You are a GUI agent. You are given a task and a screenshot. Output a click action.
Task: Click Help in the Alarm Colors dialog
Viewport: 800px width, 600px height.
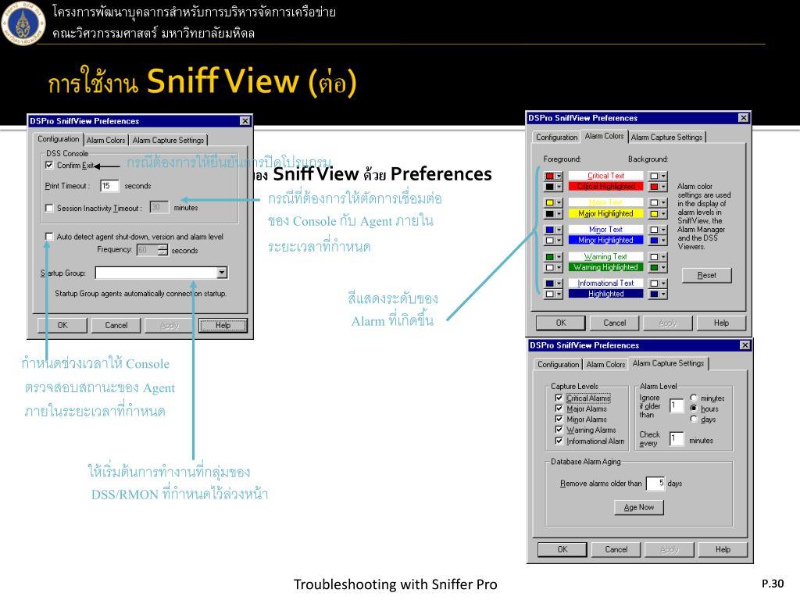[x=721, y=323]
